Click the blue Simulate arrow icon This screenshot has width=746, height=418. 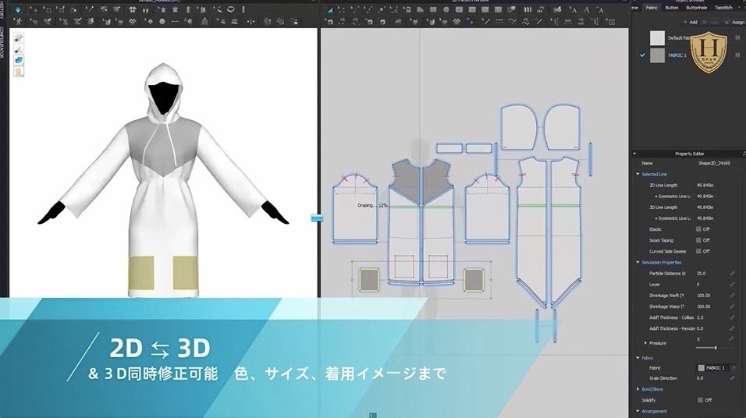[x=18, y=10]
